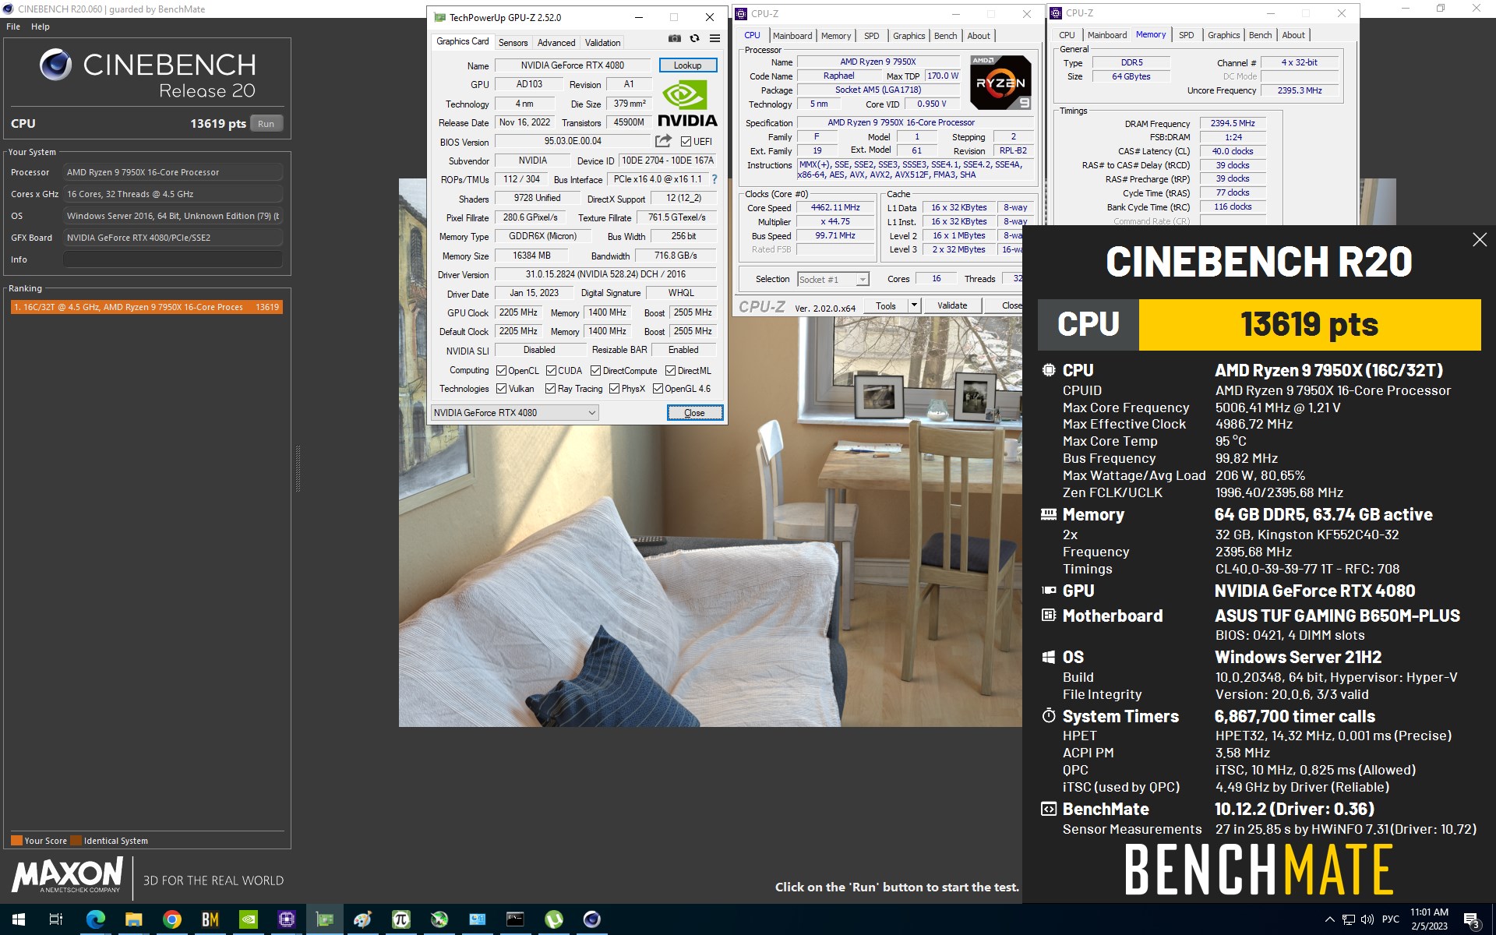
Task: Click the network icon in system tray
Action: 1348,919
